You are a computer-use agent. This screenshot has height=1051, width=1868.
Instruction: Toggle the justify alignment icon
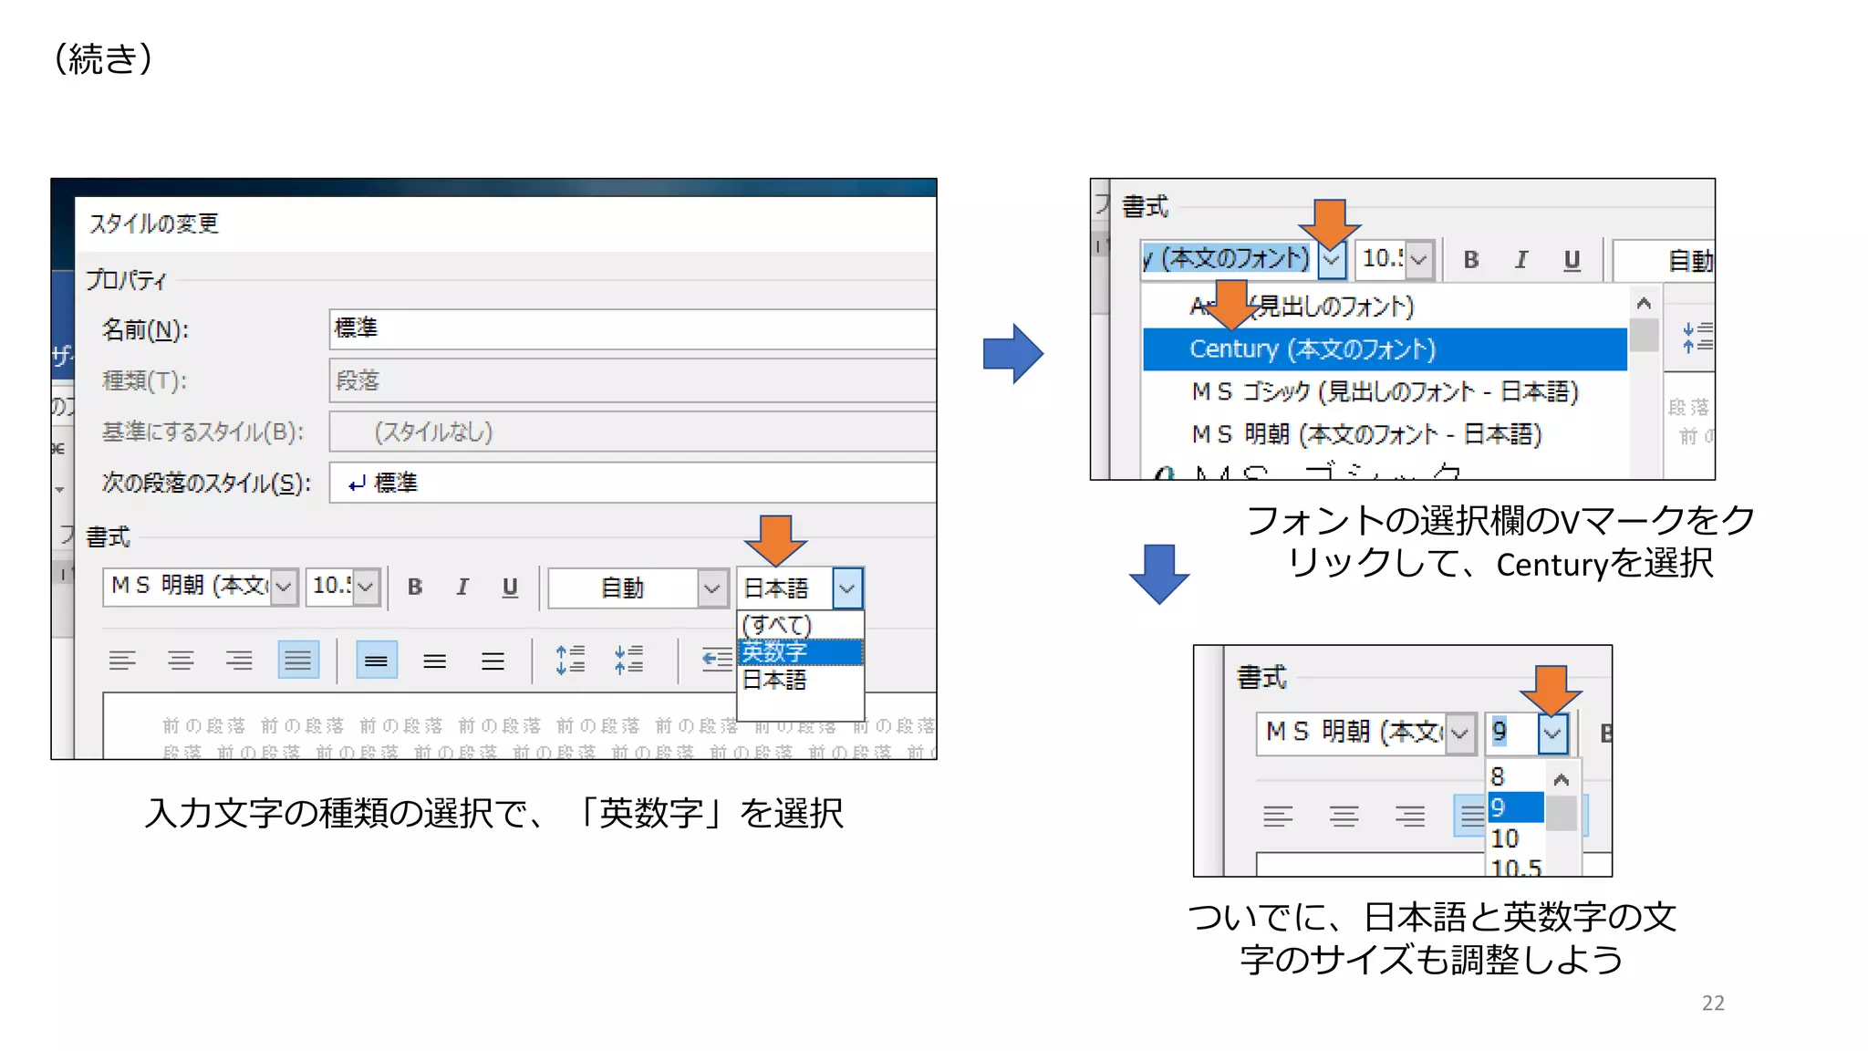tap(298, 661)
